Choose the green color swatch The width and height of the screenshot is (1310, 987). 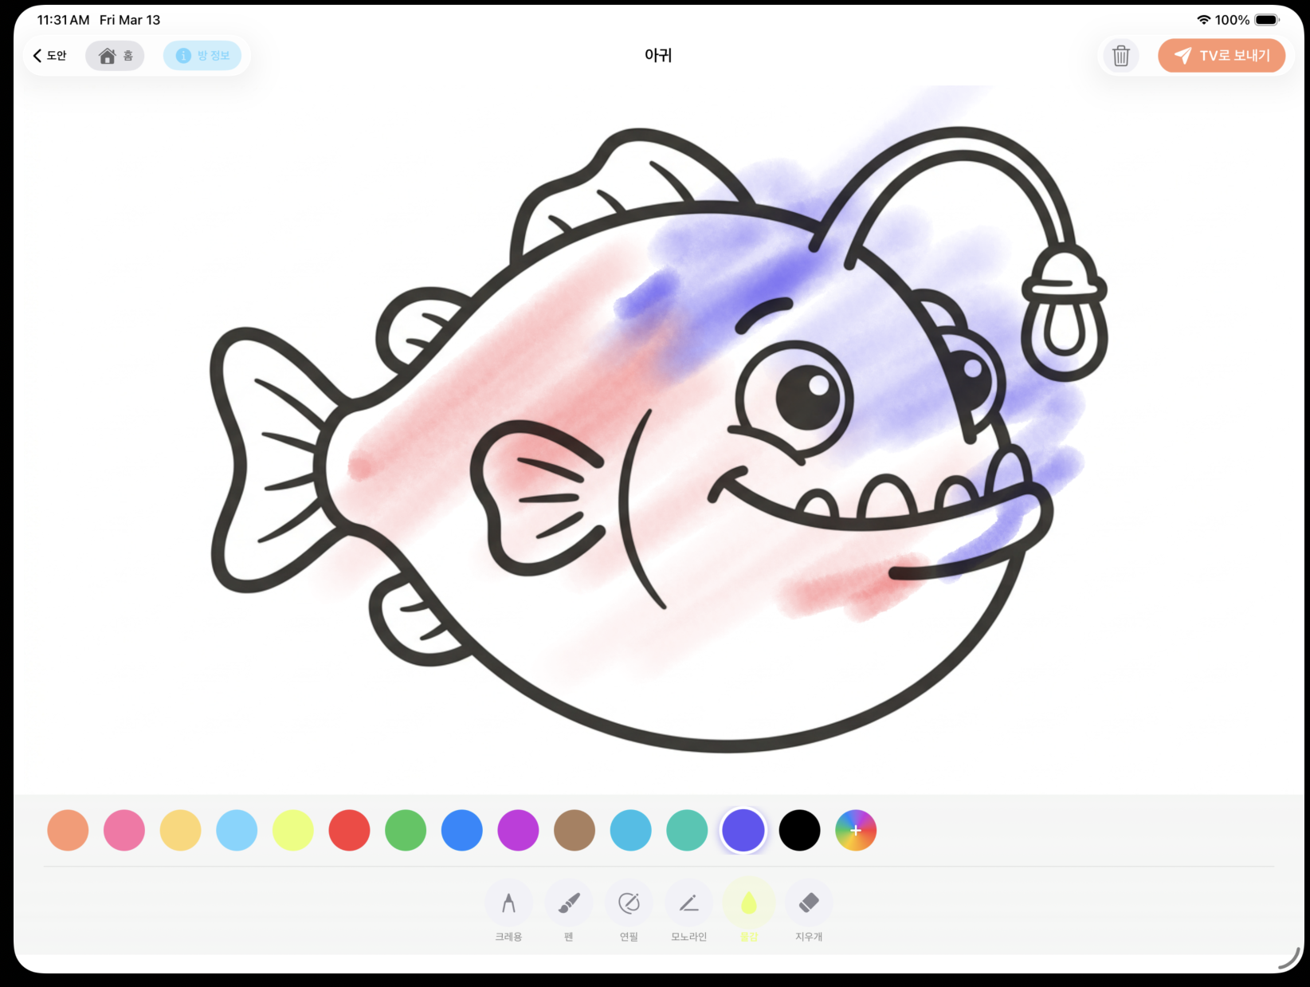point(405,830)
